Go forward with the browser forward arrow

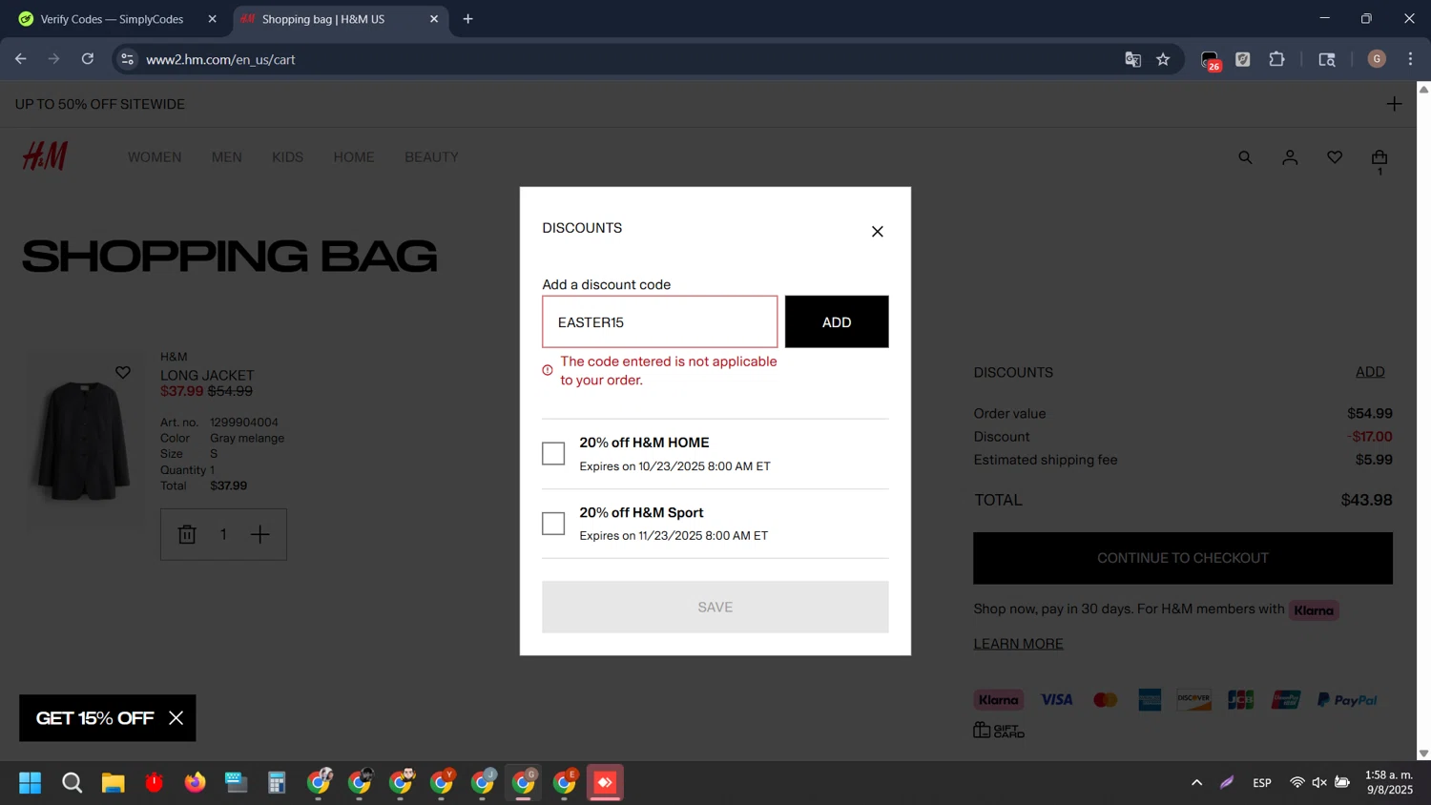pyautogui.click(x=54, y=59)
